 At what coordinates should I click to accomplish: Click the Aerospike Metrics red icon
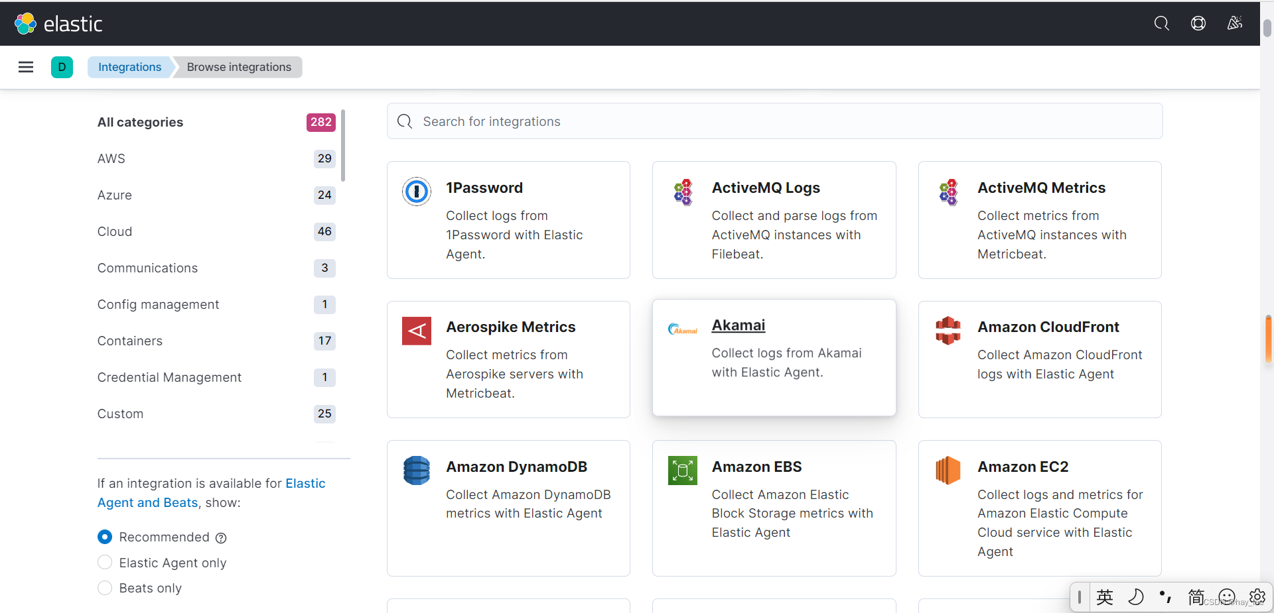pyautogui.click(x=417, y=331)
